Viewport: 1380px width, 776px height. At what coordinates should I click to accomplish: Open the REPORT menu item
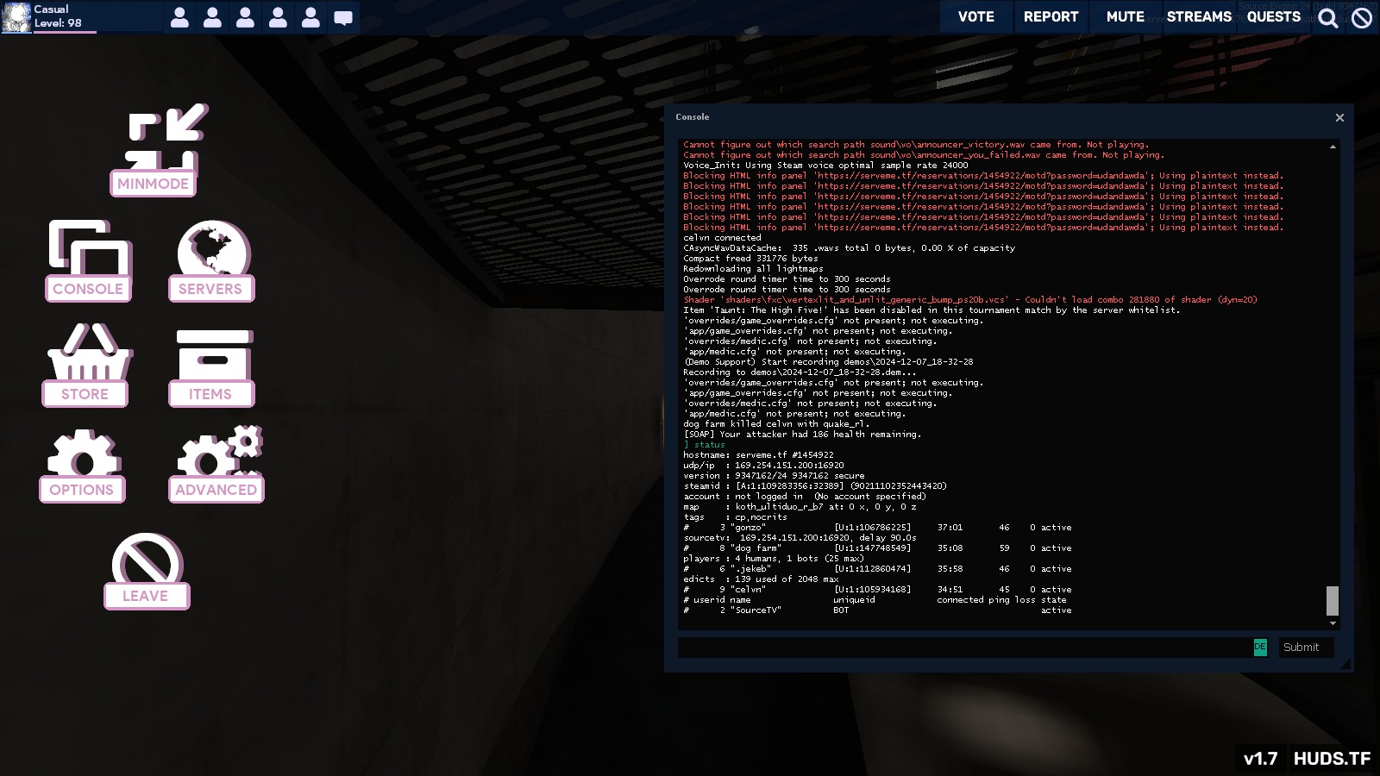pos(1051,16)
